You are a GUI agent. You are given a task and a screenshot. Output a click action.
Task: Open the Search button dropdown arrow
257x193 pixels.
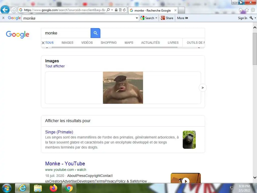[156, 18]
